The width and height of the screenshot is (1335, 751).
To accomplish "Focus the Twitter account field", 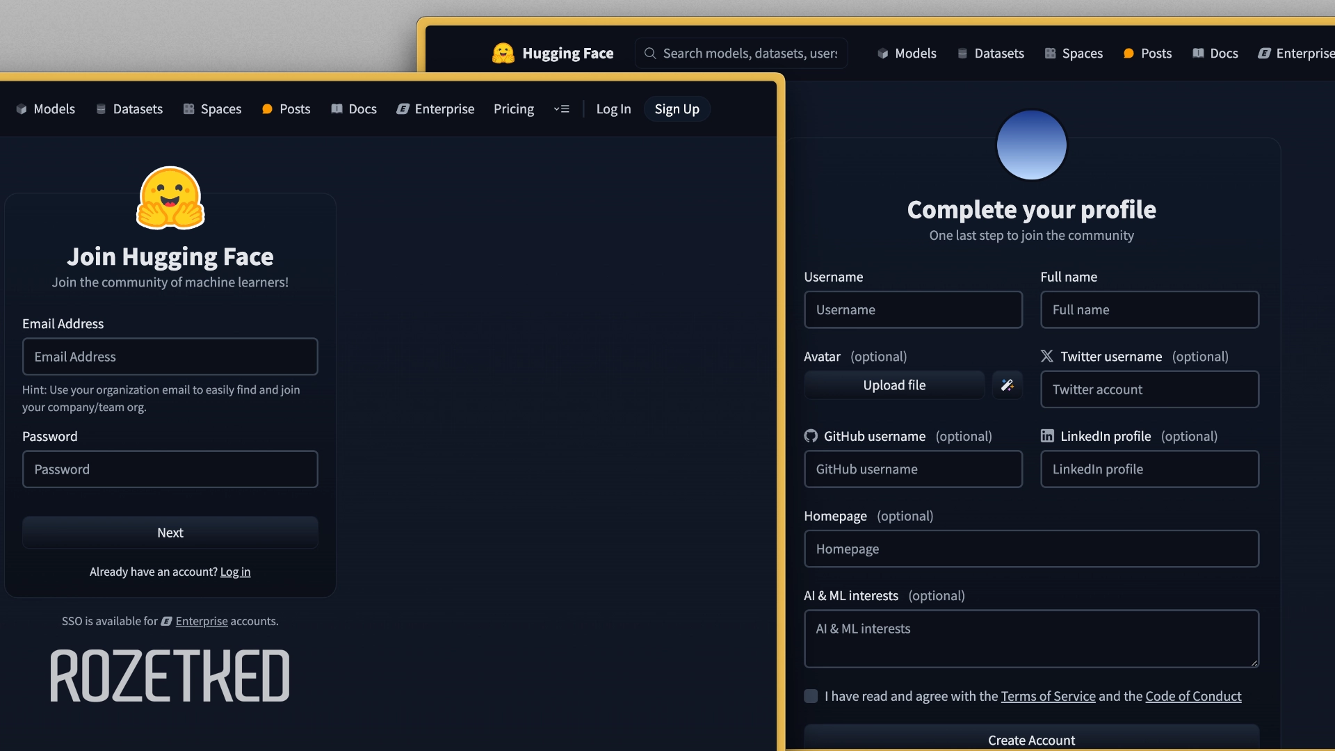I will pos(1149,389).
